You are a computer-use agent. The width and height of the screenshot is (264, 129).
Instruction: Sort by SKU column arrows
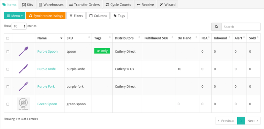pos(89,37)
